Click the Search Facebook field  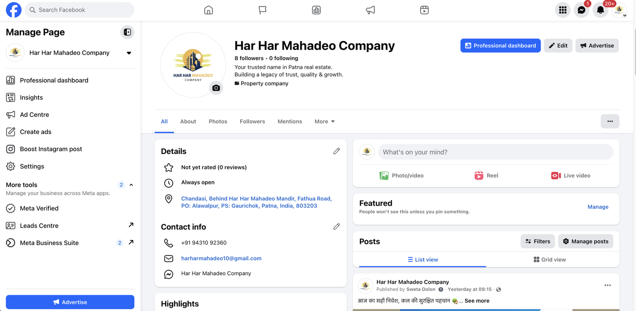click(79, 10)
